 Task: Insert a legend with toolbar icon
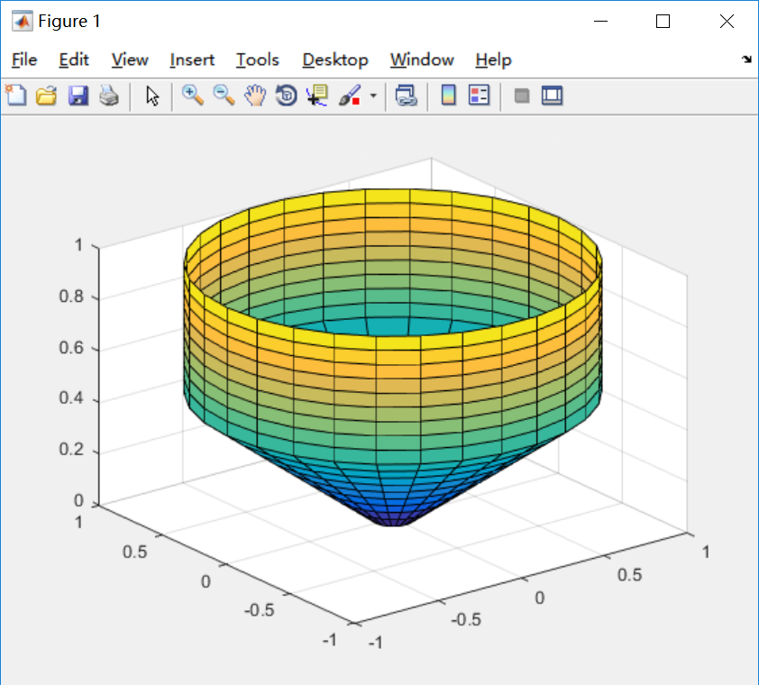[x=480, y=96]
